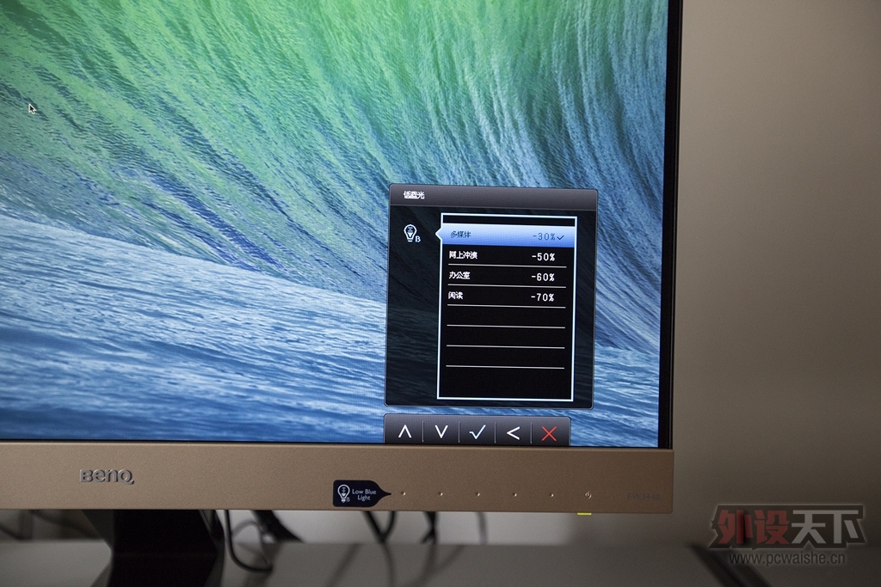Choose the 阅读 -70% mode
881x587 pixels.
click(x=507, y=297)
